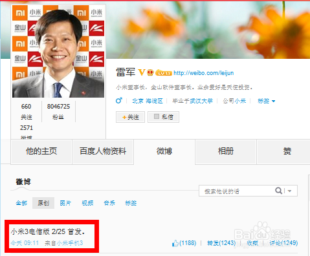Click the 公司小米 company link
The height and width of the screenshot is (256, 310).
(234, 101)
